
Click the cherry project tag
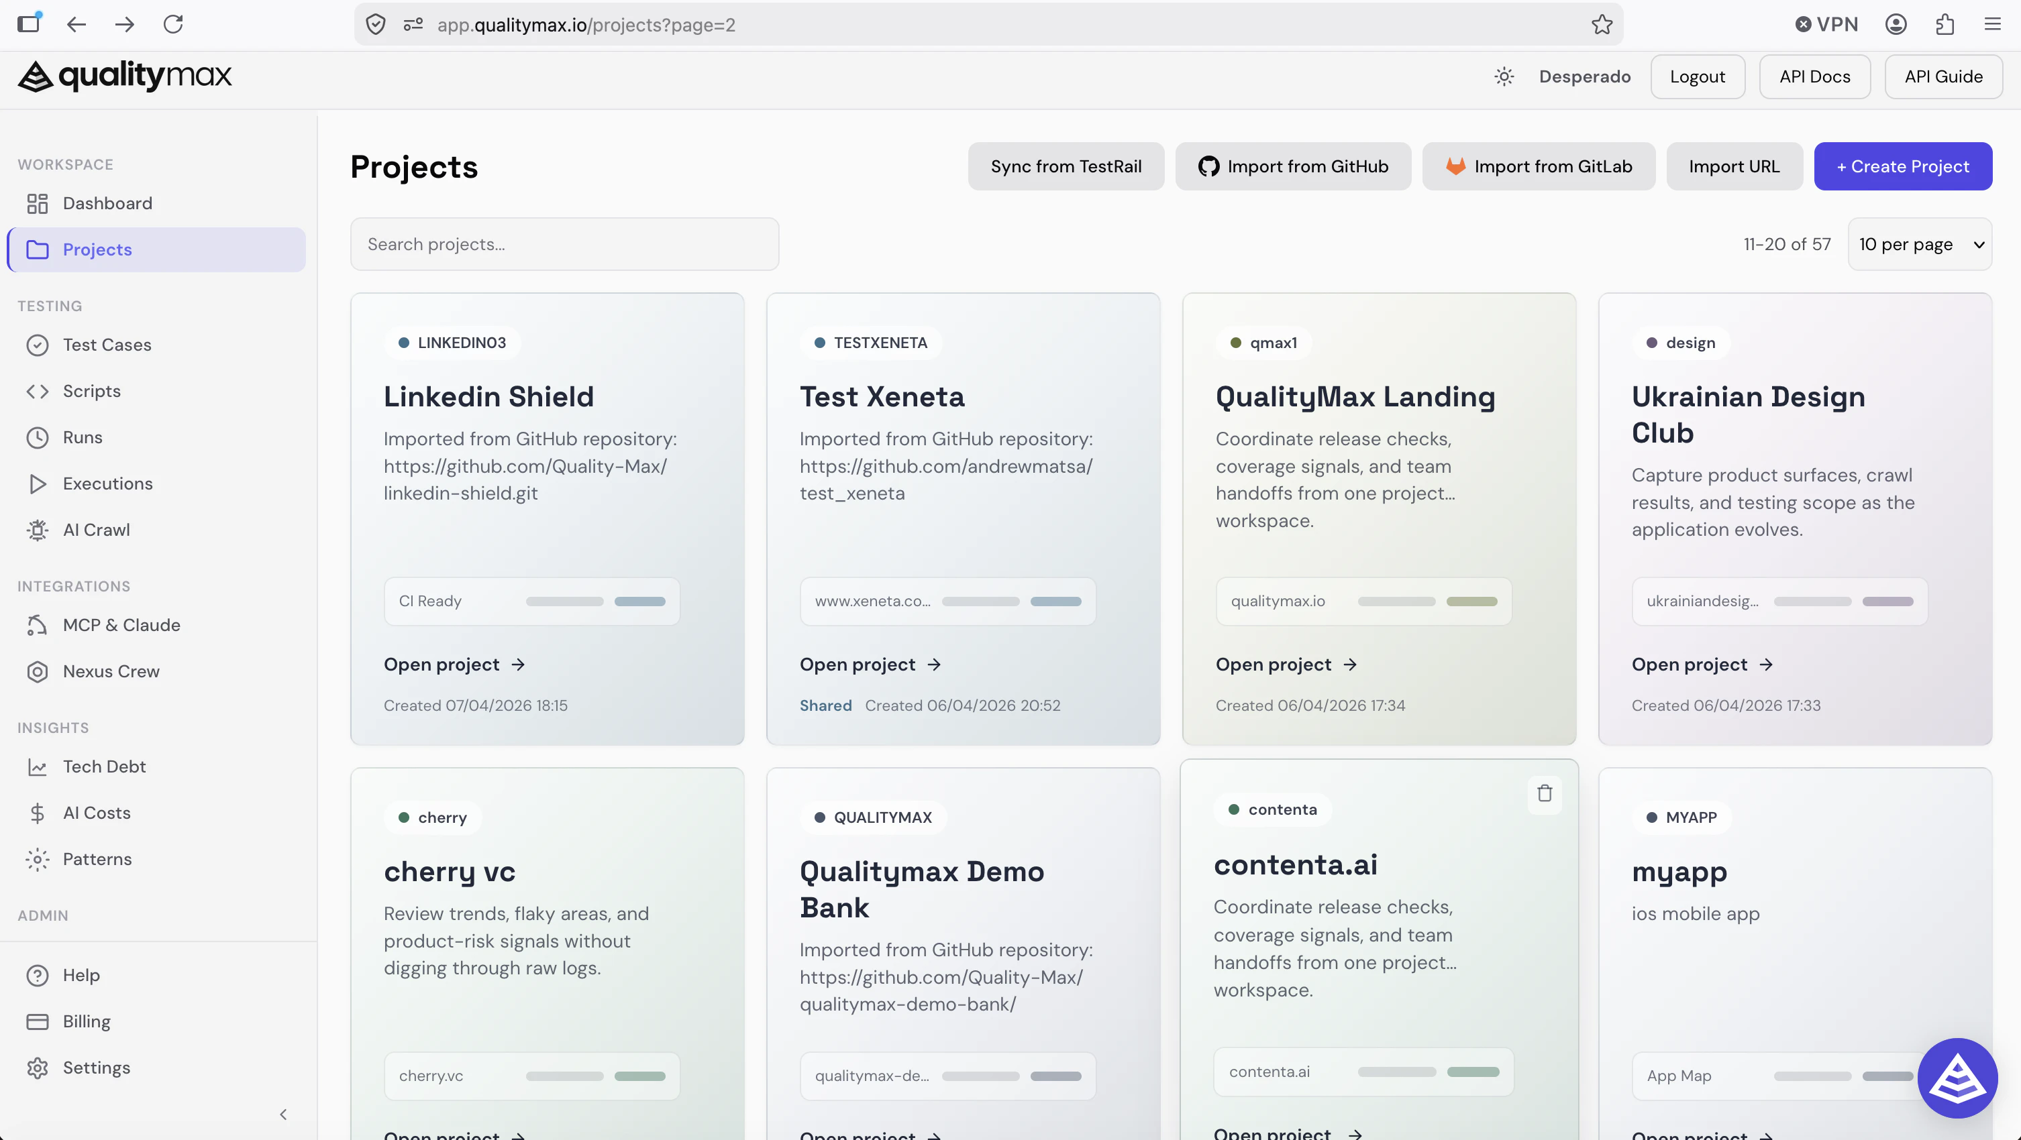coord(432,817)
